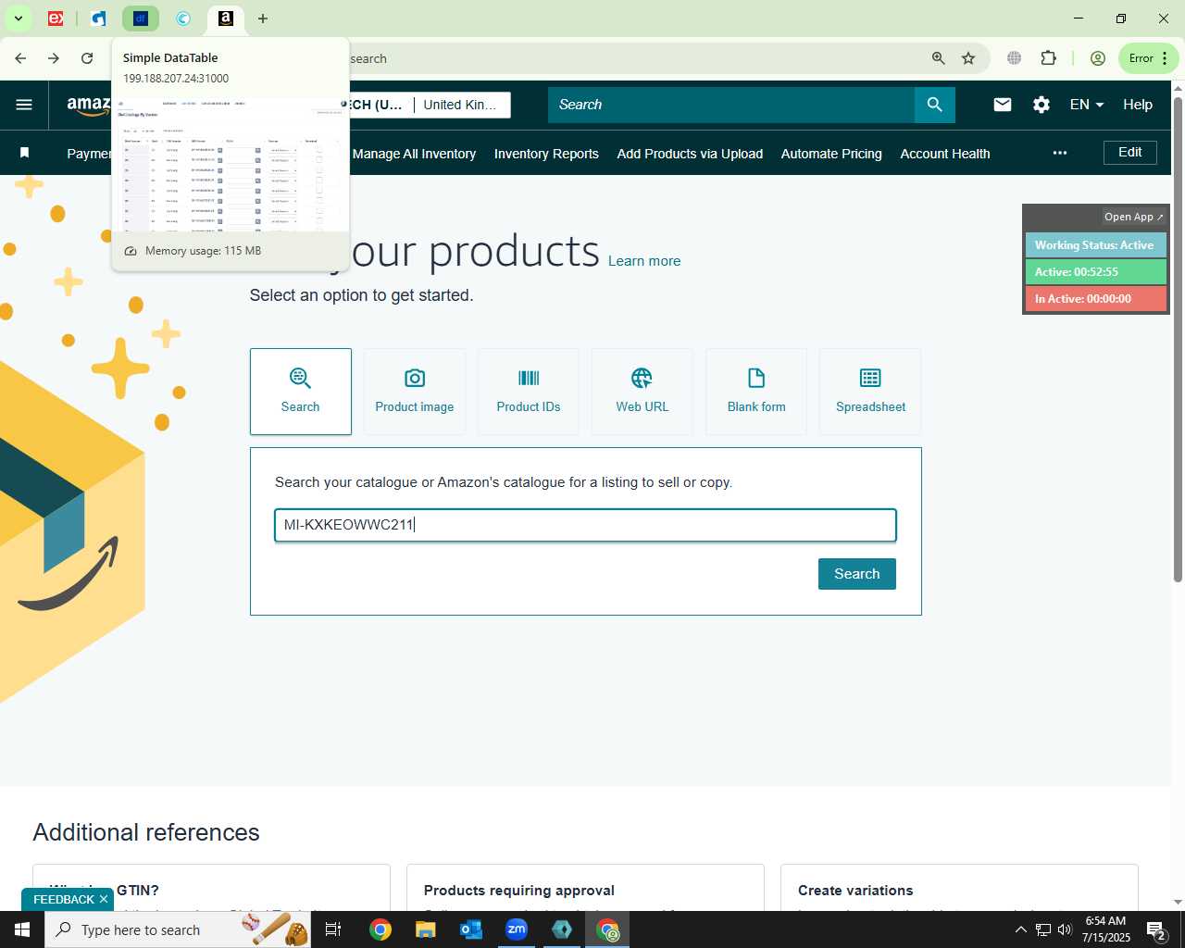Image resolution: width=1185 pixels, height=948 pixels.
Task: Click the Error update chip
Action: point(1149,58)
